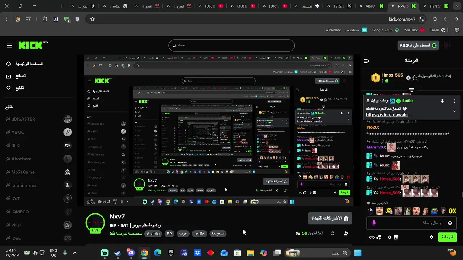Share the stream with share icon
The image size is (463, 260).
(x=332, y=234)
